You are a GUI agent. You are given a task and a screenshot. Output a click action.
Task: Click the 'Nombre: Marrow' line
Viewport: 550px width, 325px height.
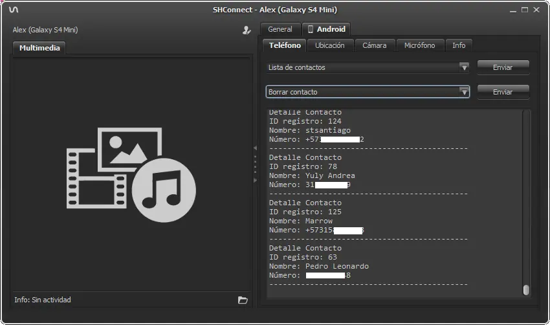click(x=301, y=221)
